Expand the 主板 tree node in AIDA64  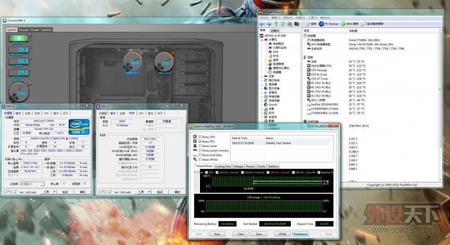click(262, 77)
